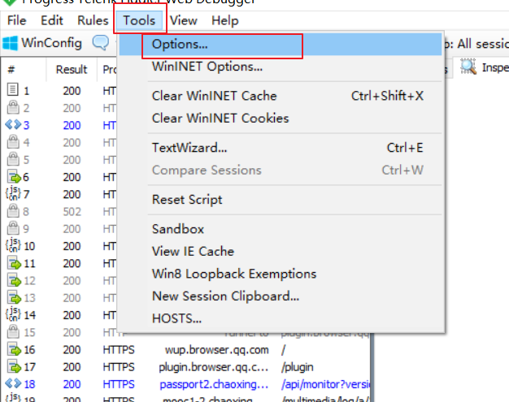
Task: Sort sessions by Result column header
Action: [x=72, y=69]
